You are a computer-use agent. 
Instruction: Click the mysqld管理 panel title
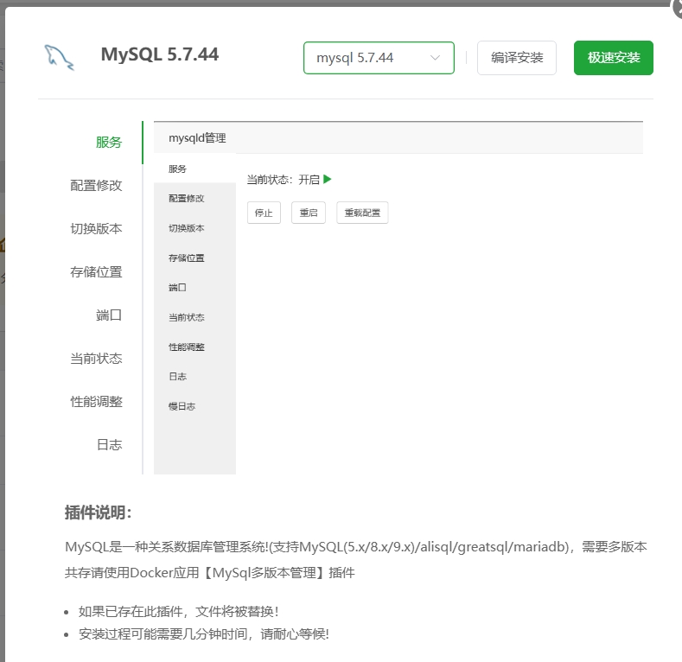(x=197, y=138)
